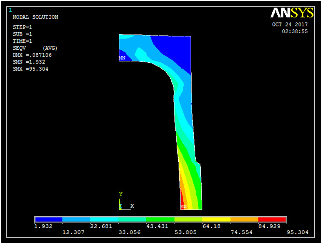322x244 pixels.
Task: Click the XY coordinate triad origin
Action: 120,207
